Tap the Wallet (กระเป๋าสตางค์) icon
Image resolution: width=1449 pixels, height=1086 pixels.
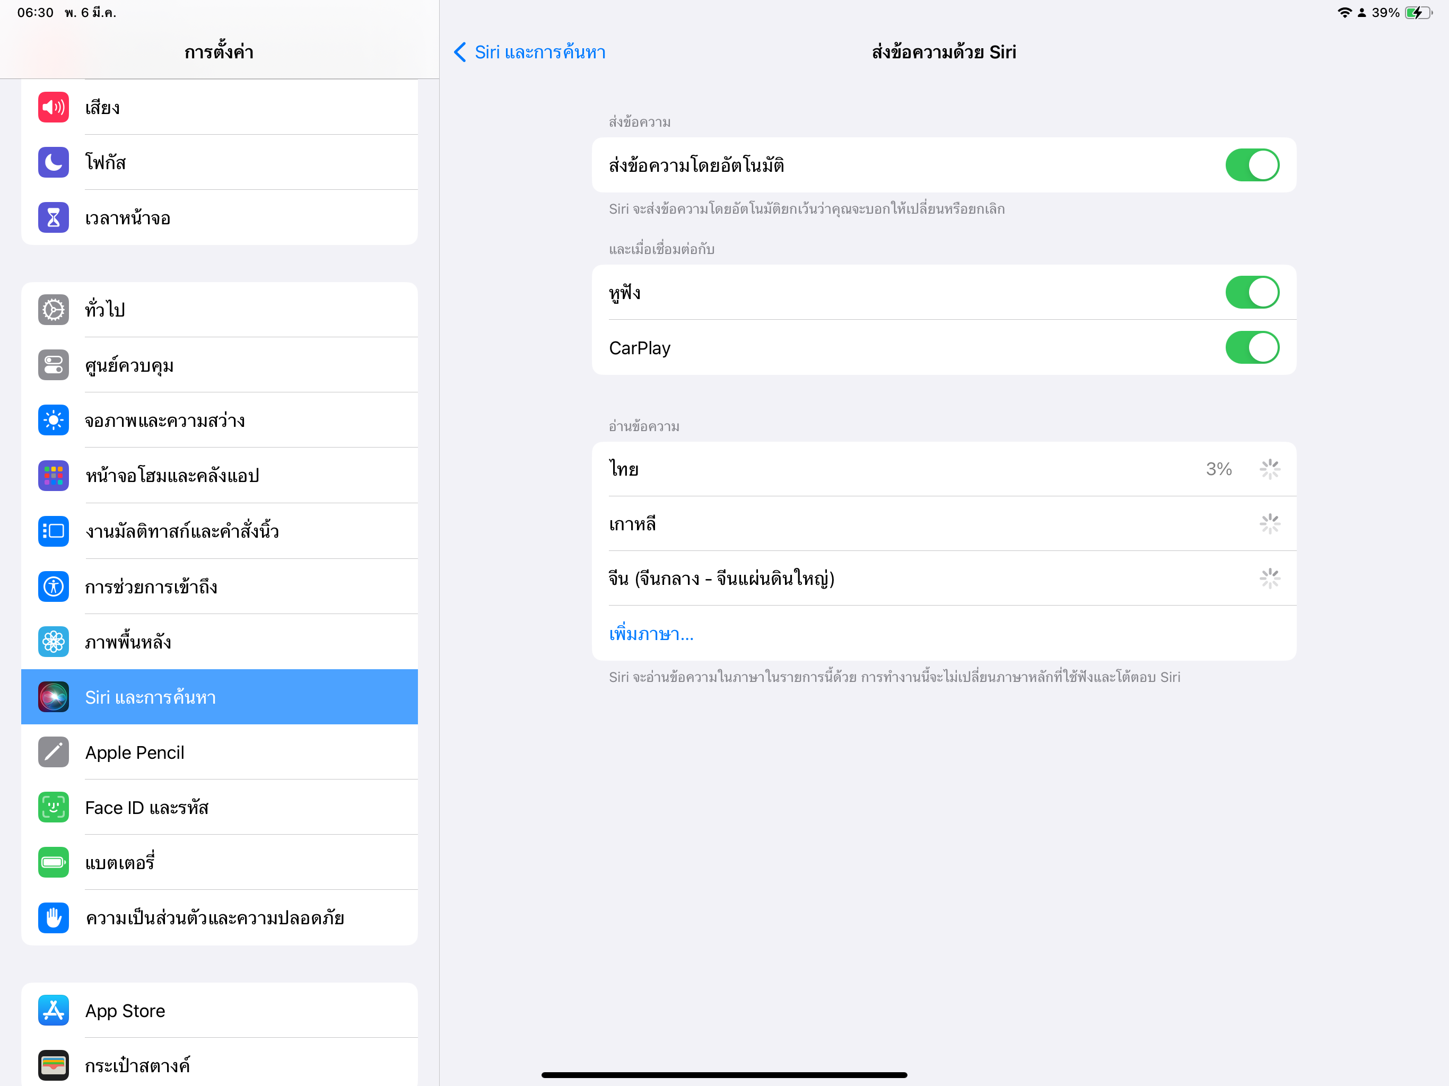(x=53, y=1065)
